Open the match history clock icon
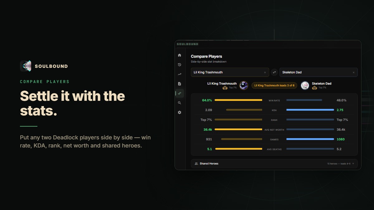374x210 pixels. coord(180,65)
